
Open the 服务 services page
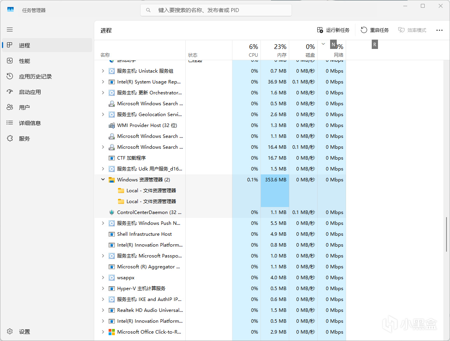pos(24,139)
